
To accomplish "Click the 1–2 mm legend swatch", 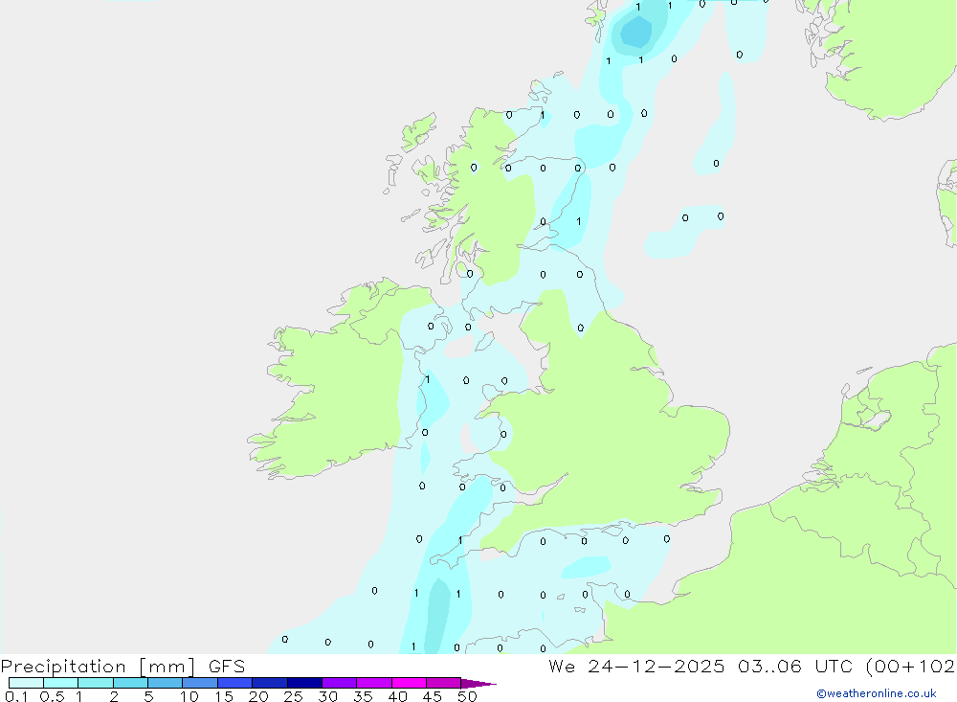I will click(x=96, y=683).
